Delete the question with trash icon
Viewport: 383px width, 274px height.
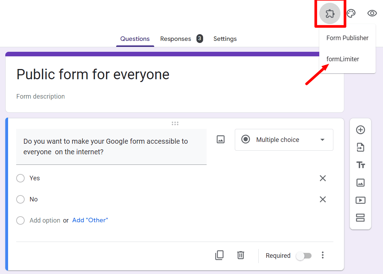point(240,255)
